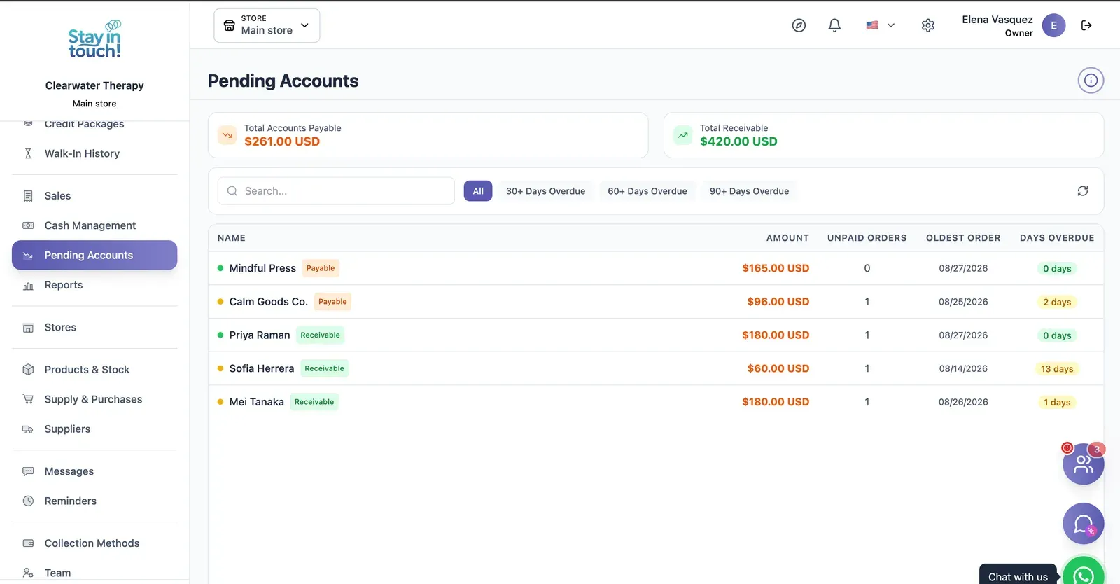Open the notifications bell
The image size is (1120, 584).
(x=834, y=25)
